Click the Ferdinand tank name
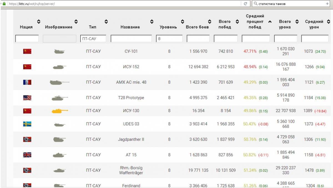Image resolution: width=333 pixels, height=188 pixels. pos(131,186)
